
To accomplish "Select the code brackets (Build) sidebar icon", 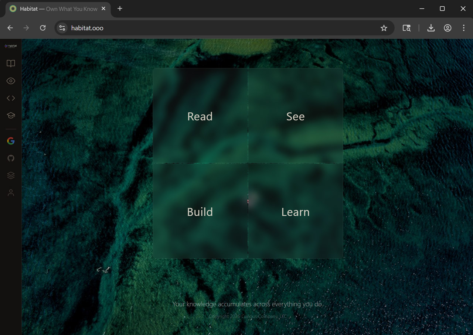I will click(x=11, y=98).
